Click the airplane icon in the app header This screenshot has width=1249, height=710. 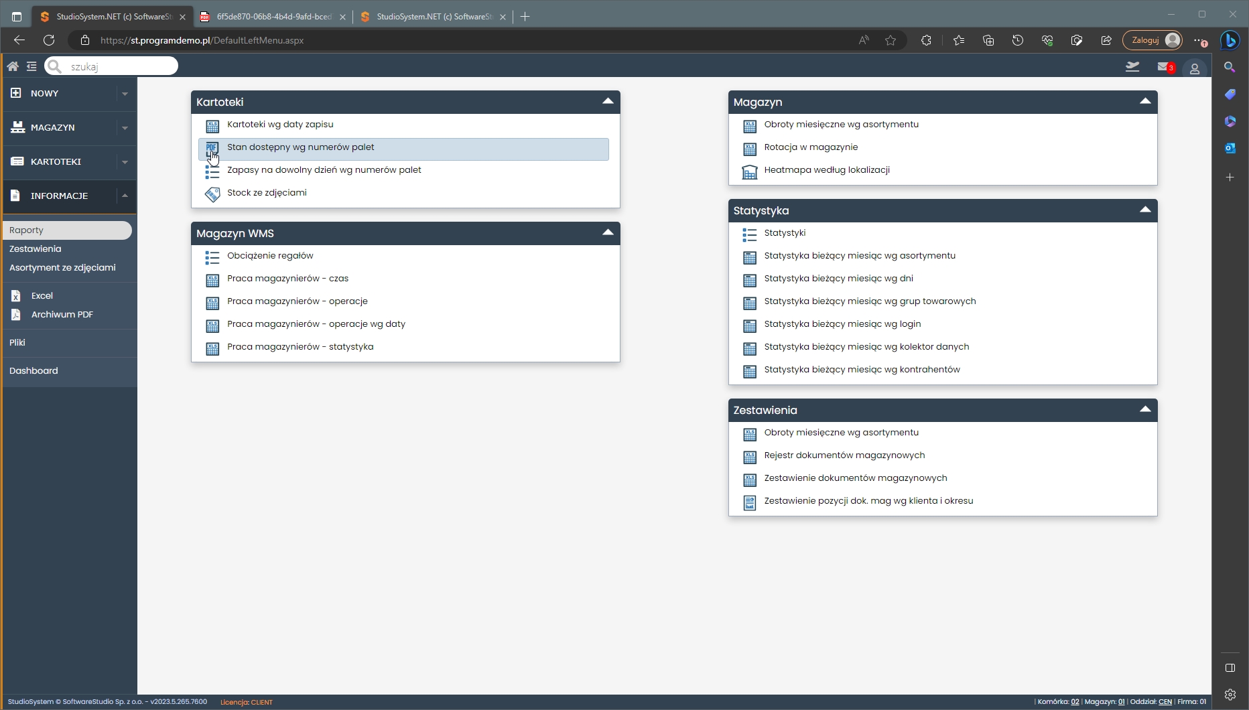[x=1132, y=67]
